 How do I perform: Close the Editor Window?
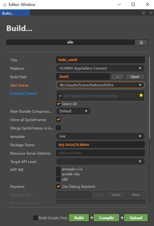(147, 4)
